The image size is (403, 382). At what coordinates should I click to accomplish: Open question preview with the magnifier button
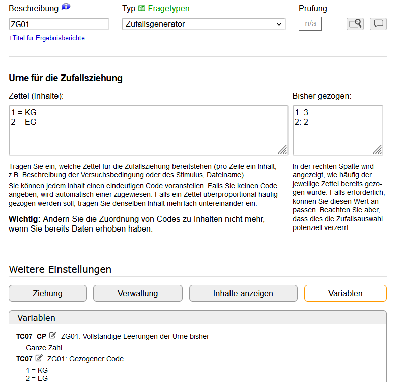pyautogui.click(x=355, y=24)
